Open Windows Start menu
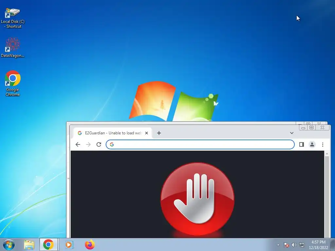Viewport: 335px width, 251px height. (x=9, y=244)
